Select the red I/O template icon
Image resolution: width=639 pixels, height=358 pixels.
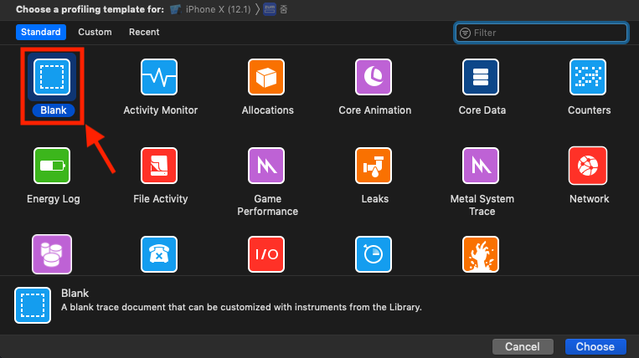[267, 254]
